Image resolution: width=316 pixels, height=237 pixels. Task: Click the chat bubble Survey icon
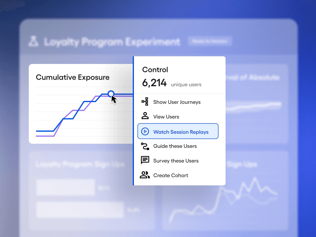tap(145, 160)
